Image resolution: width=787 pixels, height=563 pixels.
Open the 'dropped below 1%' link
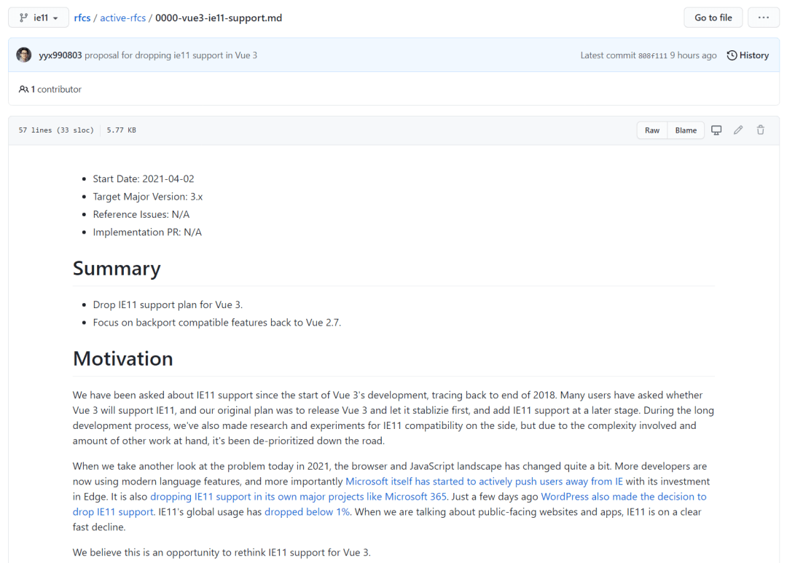pos(307,512)
